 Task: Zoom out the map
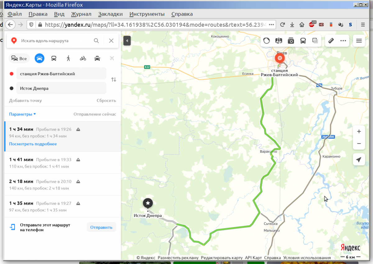click(359, 144)
